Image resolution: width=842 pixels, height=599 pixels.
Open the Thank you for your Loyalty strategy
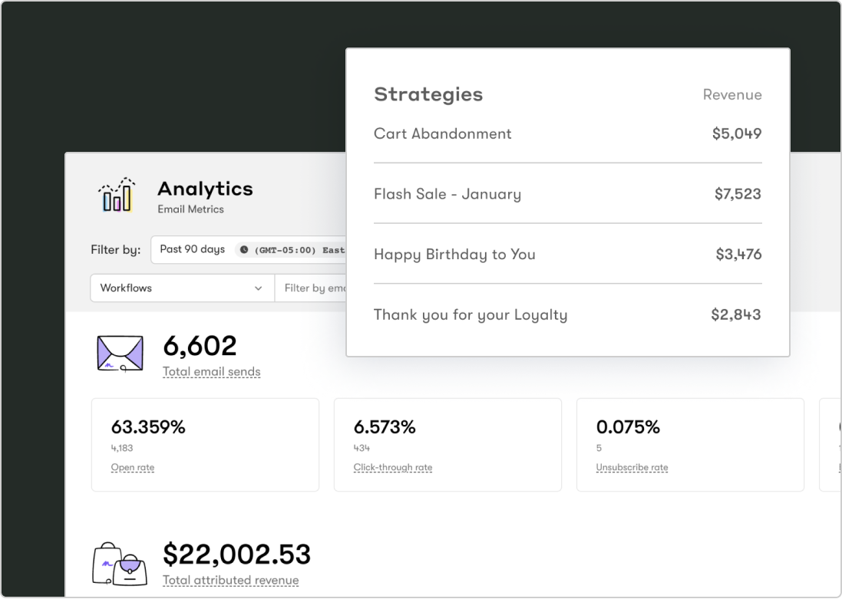click(x=471, y=314)
